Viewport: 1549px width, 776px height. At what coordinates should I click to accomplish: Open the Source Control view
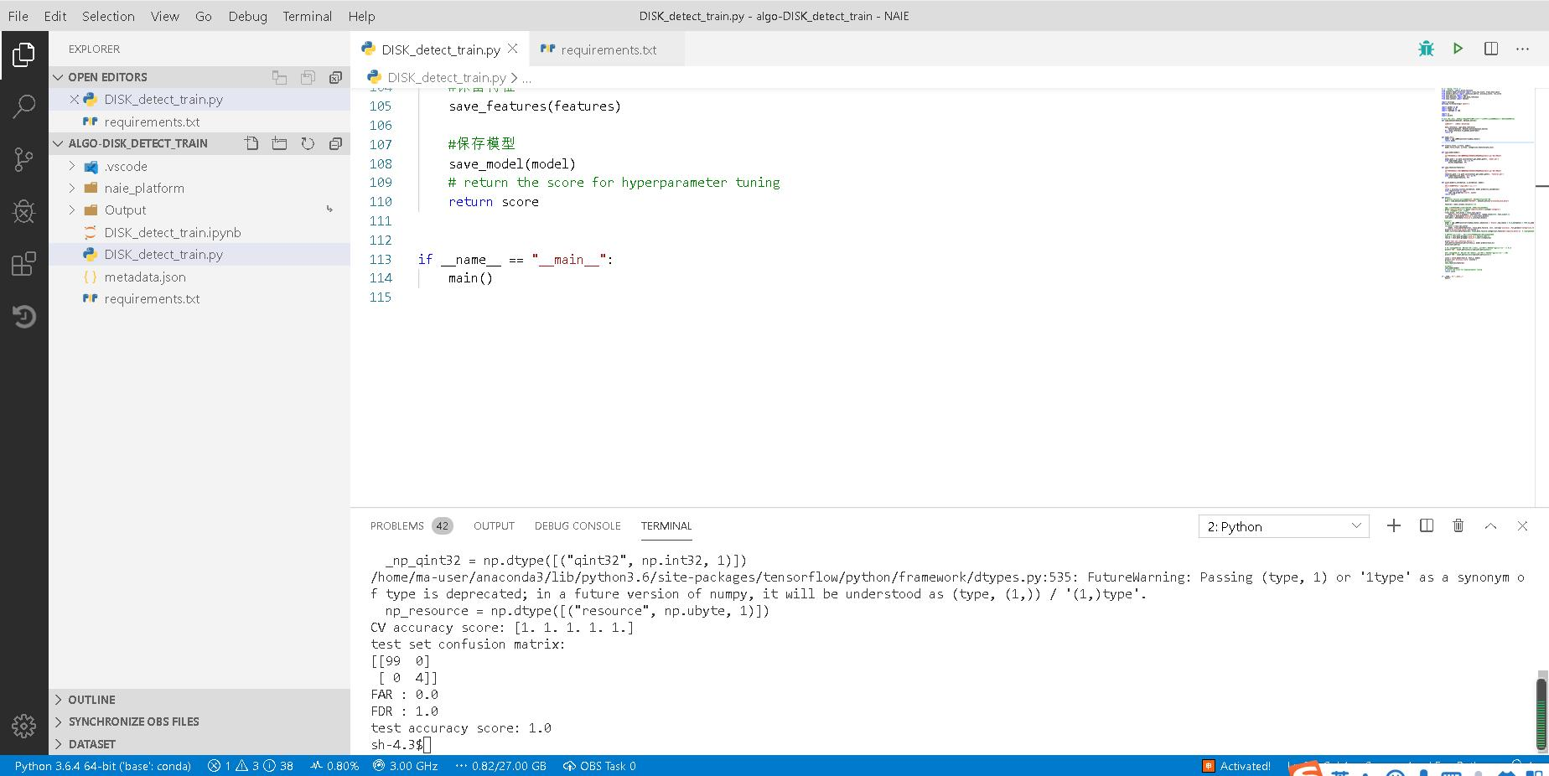pyautogui.click(x=23, y=159)
